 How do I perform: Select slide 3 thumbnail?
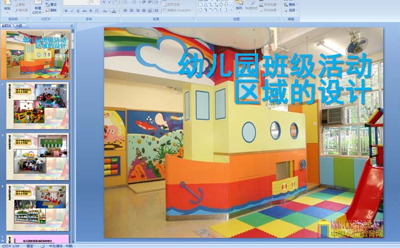[x=38, y=157]
